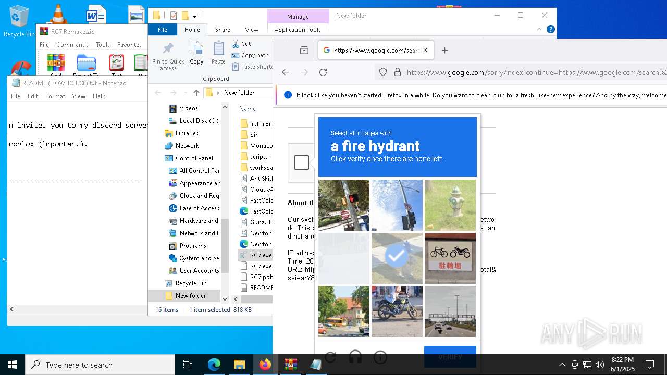The height and width of the screenshot is (375, 667).
Task: Close the Google search tab
Action: [425, 51]
